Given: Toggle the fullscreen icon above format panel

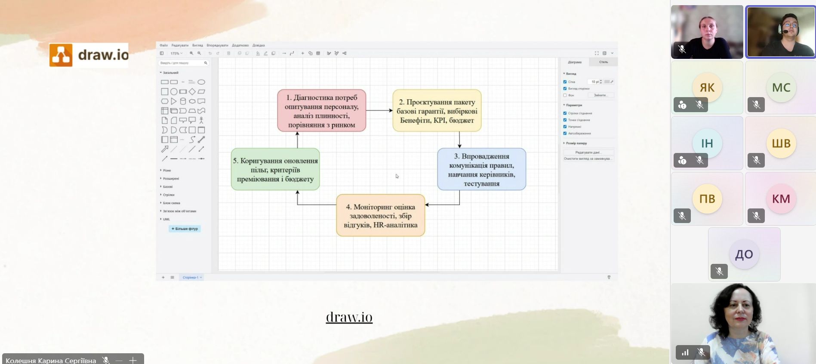Looking at the screenshot, I should (x=597, y=53).
